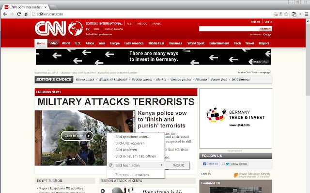Close the CNN.com browser tab
The width and height of the screenshot is (310, 193).
(x=46, y=7)
